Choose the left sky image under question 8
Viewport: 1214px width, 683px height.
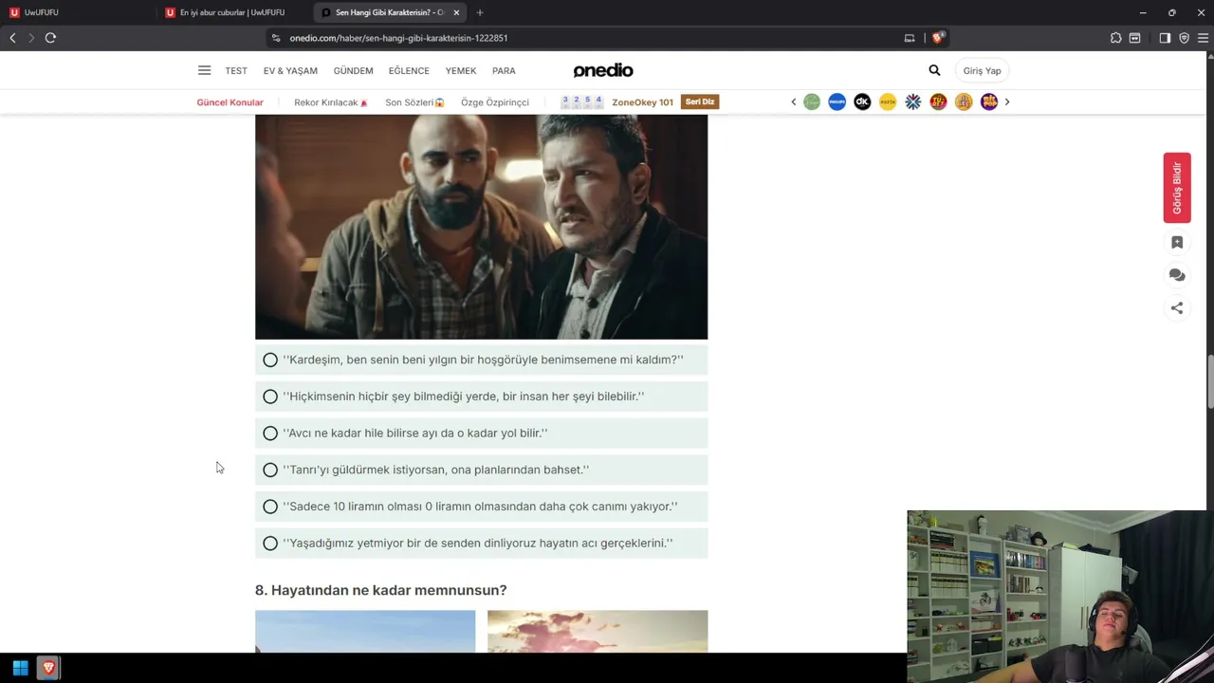click(x=365, y=631)
